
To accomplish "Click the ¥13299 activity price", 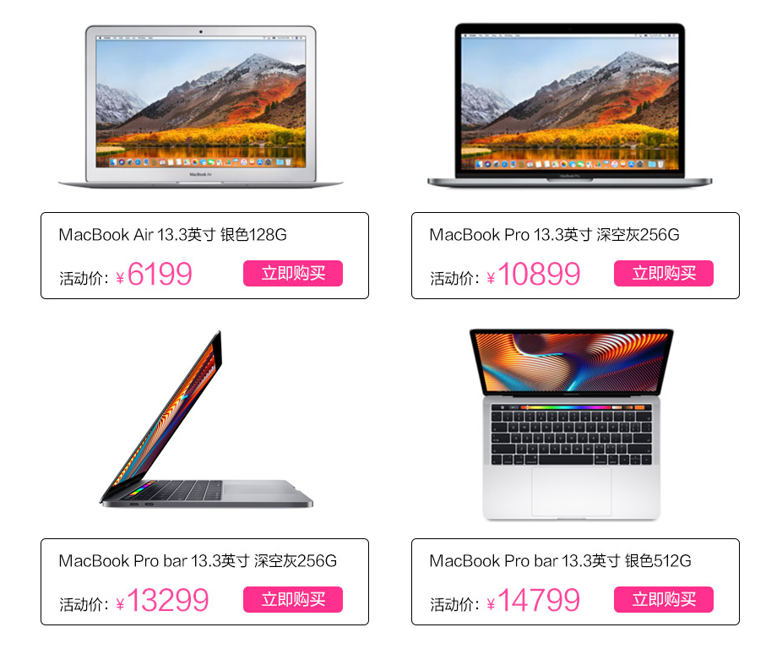I will click(x=163, y=600).
